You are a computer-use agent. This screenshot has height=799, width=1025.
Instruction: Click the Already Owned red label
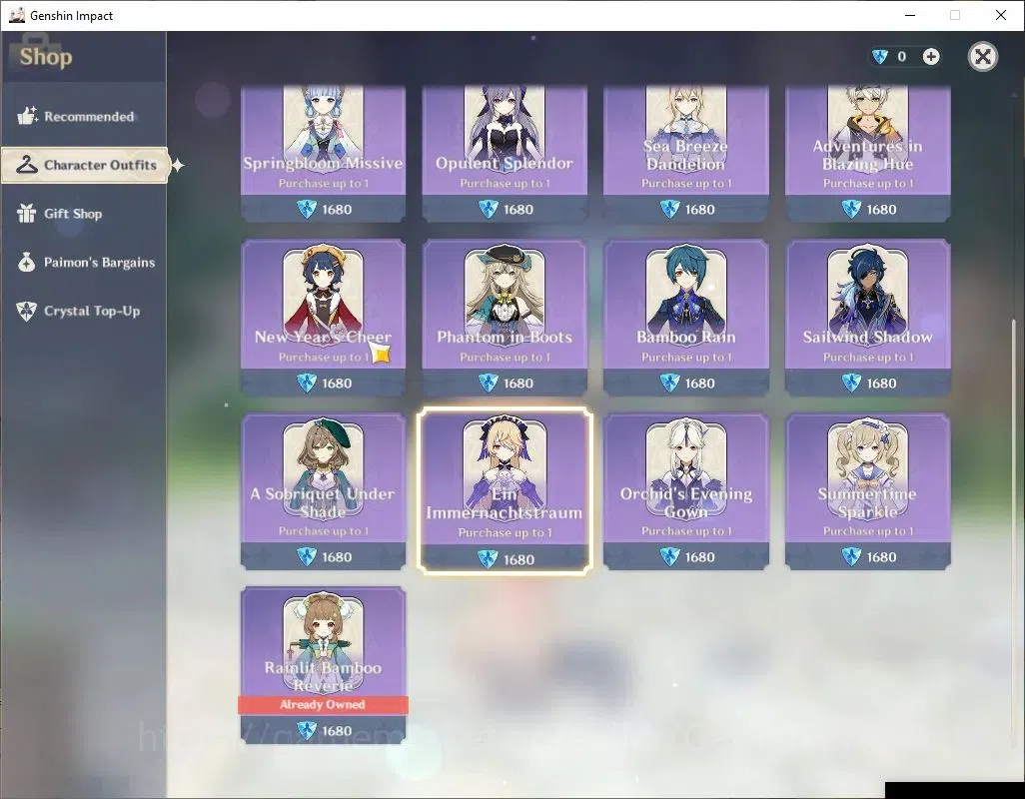click(x=323, y=704)
